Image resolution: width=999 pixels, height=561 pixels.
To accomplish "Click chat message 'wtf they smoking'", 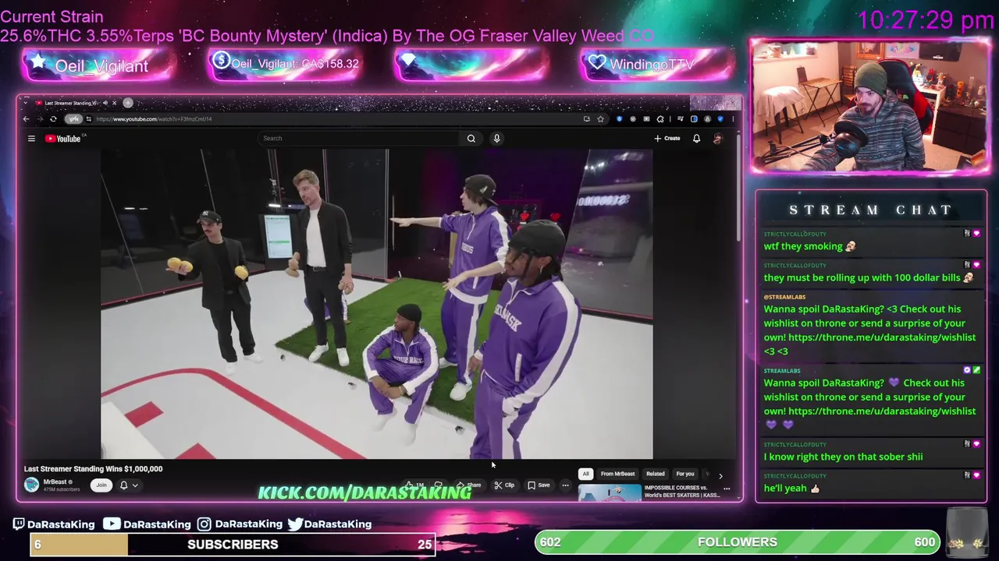I will (809, 246).
